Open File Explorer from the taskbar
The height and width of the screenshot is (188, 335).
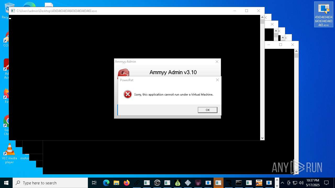pos(116,183)
